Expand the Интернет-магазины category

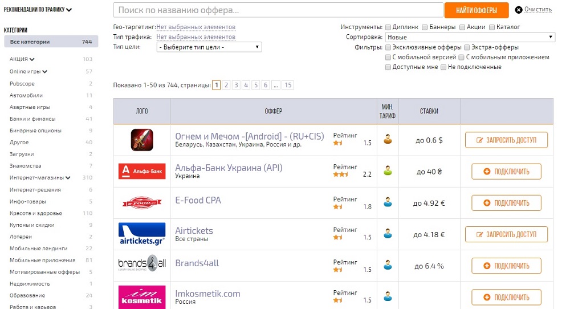pos(40,178)
